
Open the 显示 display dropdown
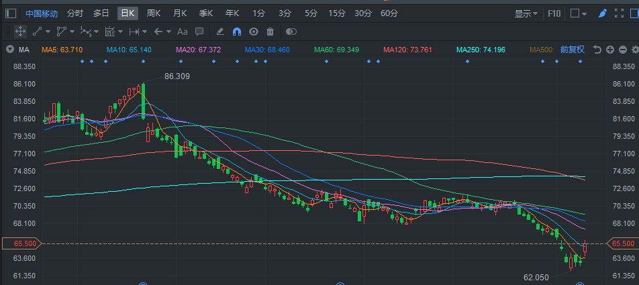[526, 13]
